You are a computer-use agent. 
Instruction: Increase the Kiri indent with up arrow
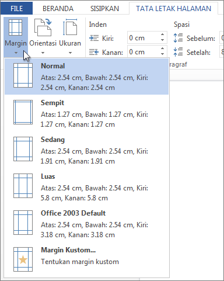click(163, 34)
